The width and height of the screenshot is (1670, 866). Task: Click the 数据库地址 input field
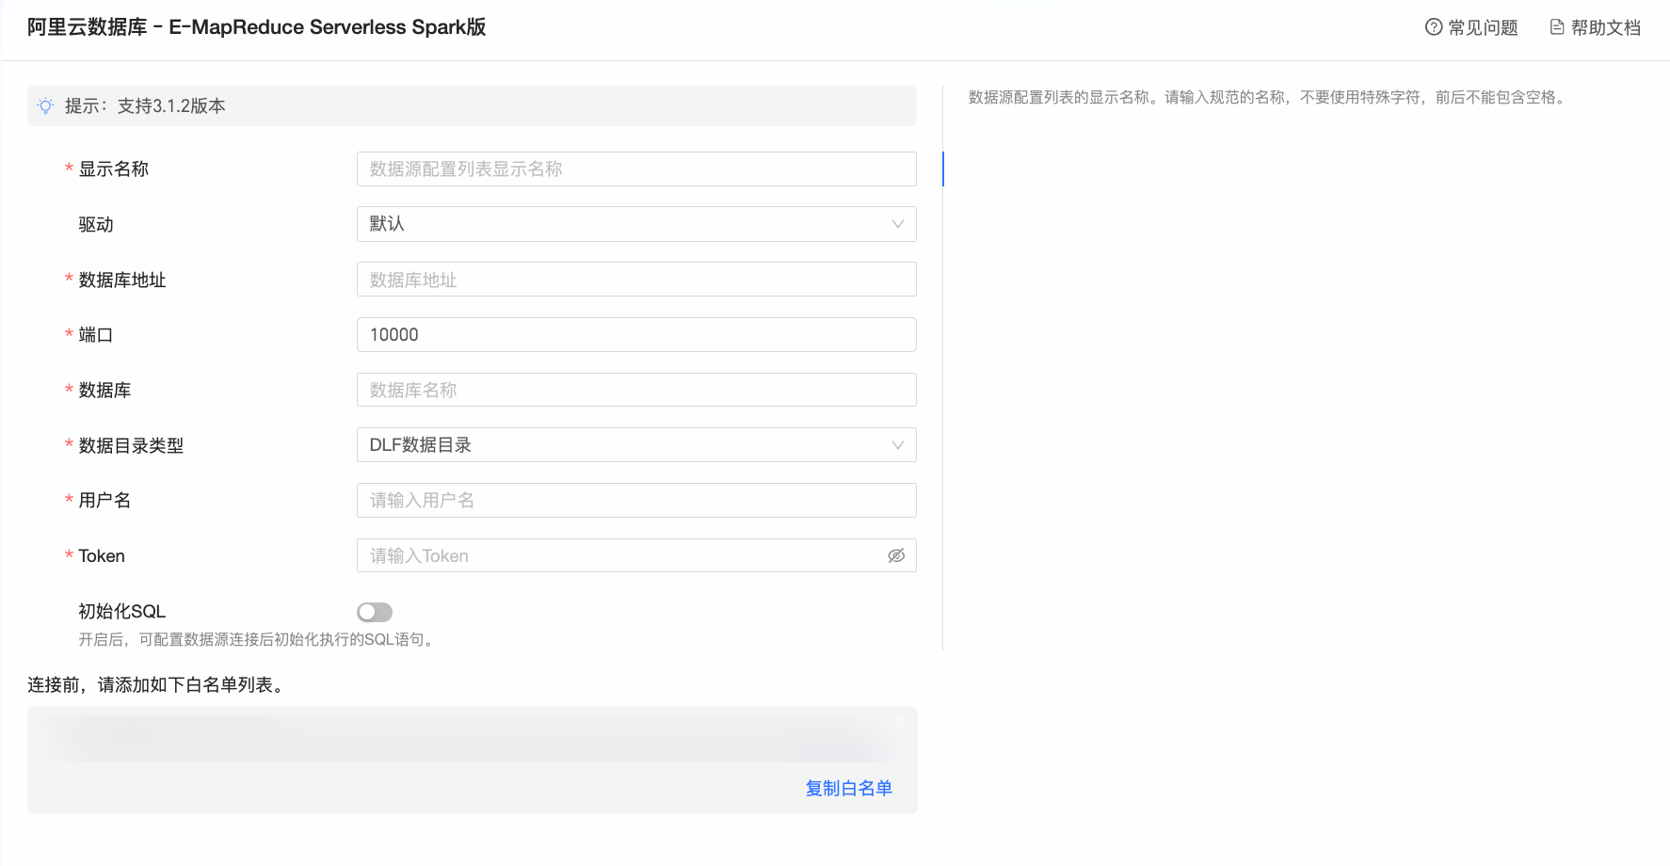pos(636,279)
